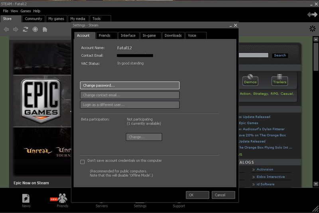The height and width of the screenshot is (213, 319).
Task: Click the double-arrow icon in main window
Action: (x=312, y=14)
